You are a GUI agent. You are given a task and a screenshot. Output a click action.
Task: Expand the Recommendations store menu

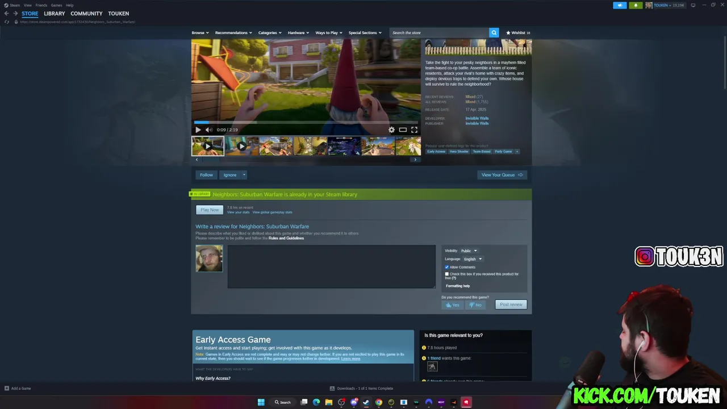tap(233, 32)
